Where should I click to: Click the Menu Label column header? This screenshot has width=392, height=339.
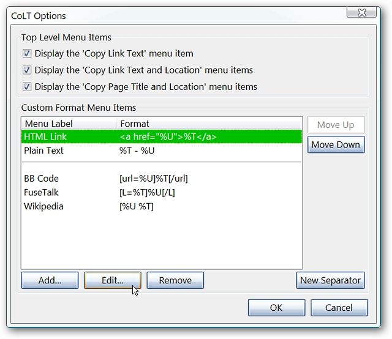(69, 124)
